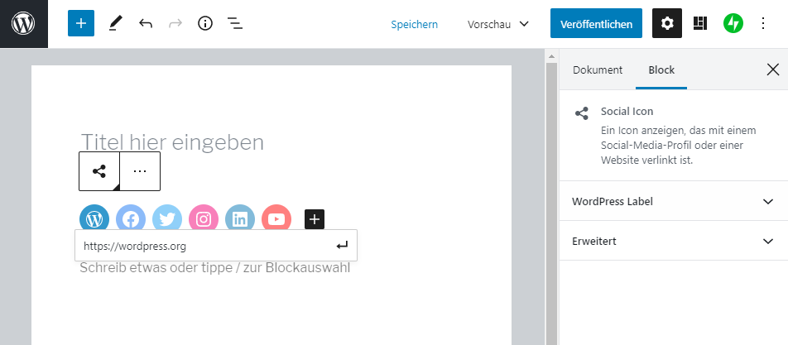The width and height of the screenshot is (788, 345).
Task: Expand the WordPress Label panel
Action: (674, 201)
